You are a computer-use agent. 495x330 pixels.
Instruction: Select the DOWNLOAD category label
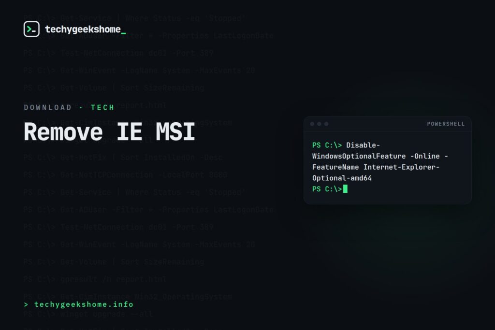click(48, 107)
